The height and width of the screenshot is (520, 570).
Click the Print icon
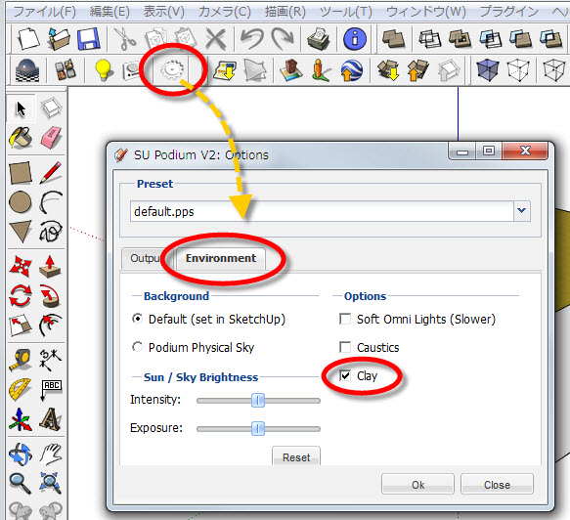click(x=318, y=38)
